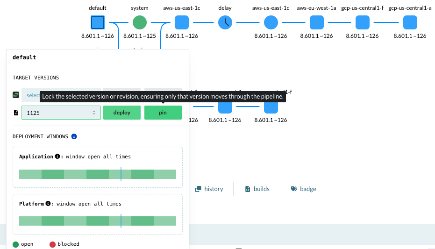Click the Application deployment window timeline bar
The width and height of the screenshot is (435, 249).
[97, 174]
